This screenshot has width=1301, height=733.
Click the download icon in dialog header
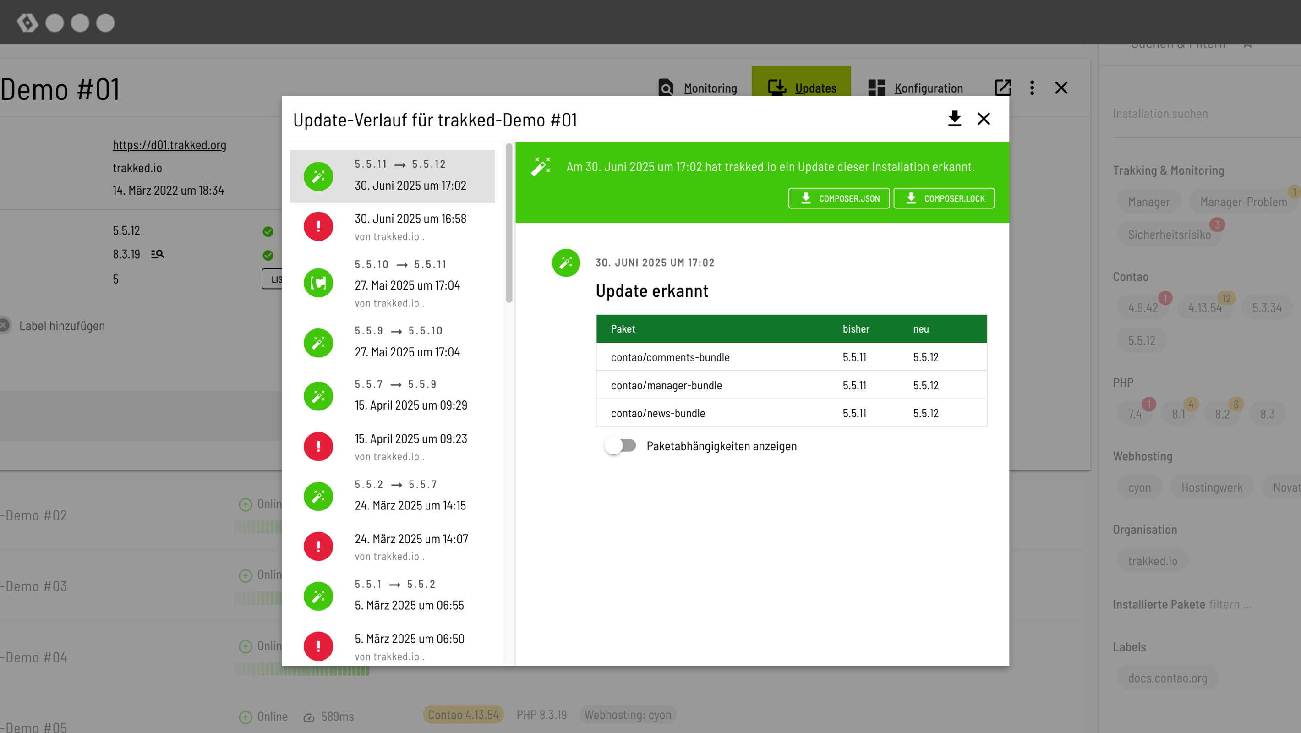tap(954, 119)
